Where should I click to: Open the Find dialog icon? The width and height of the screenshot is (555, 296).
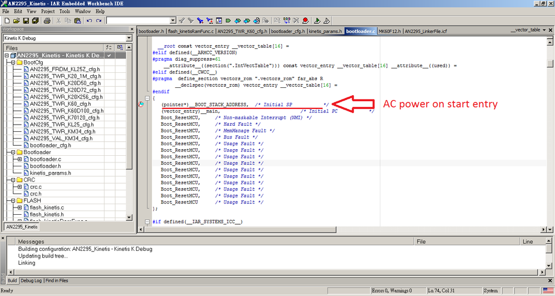(200, 21)
